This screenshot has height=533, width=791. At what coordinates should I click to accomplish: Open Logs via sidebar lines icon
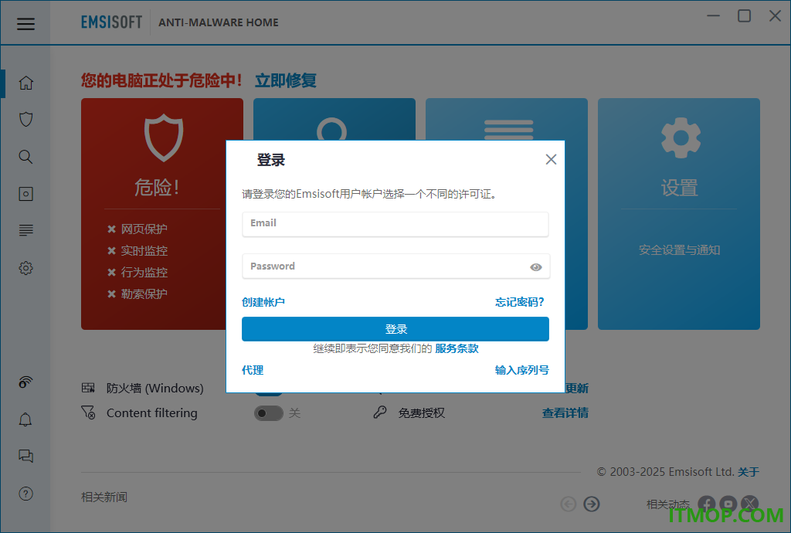point(25,230)
